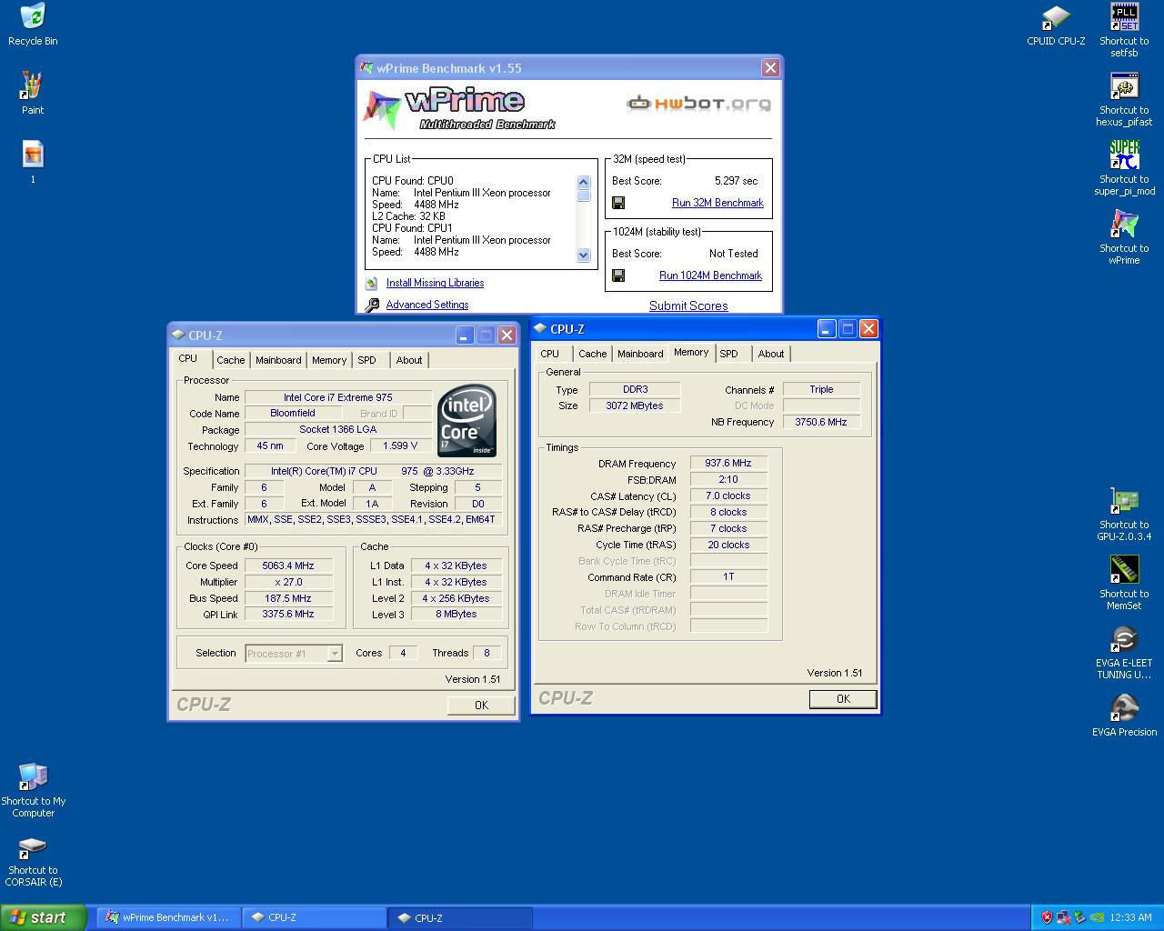Click the Intel Core i7 logo in CPU-Z

tap(467, 420)
